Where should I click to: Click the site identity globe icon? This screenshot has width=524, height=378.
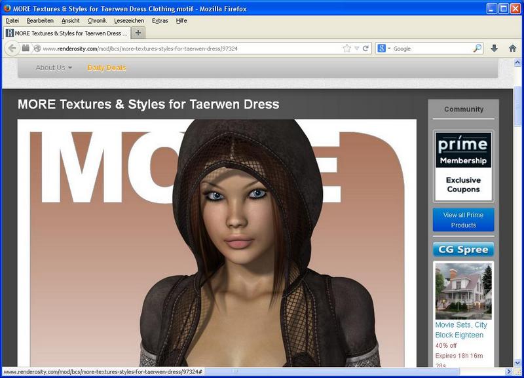[37, 48]
